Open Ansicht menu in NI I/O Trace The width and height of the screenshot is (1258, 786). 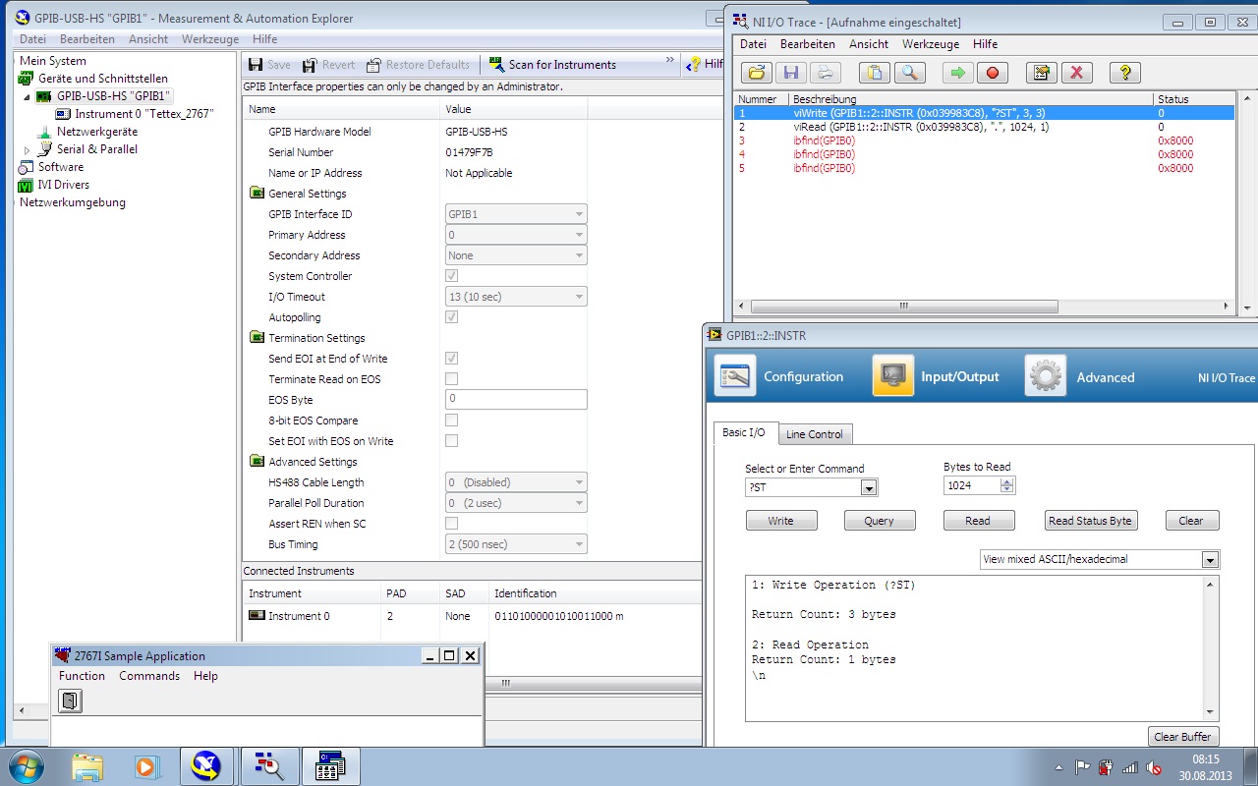point(869,44)
